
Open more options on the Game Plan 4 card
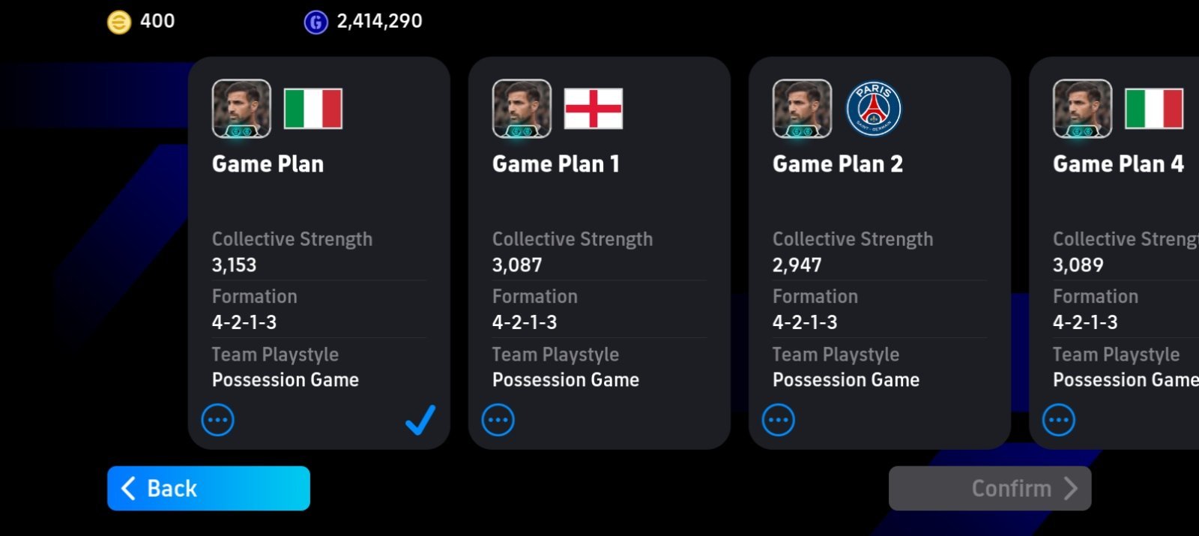(x=1059, y=420)
